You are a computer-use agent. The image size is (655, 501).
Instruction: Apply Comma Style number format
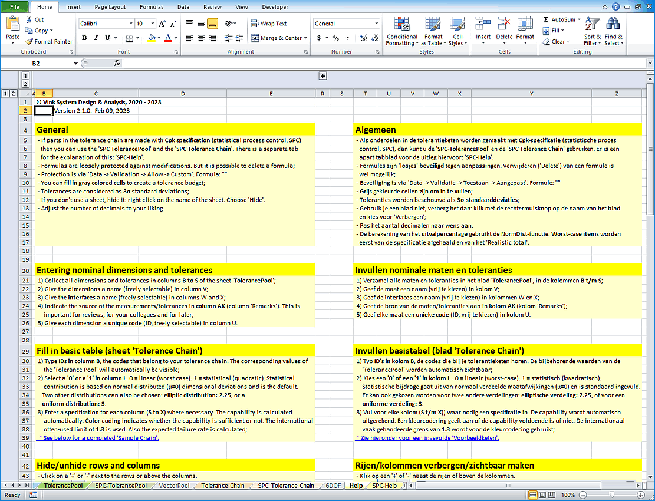(x=348, y=38)
